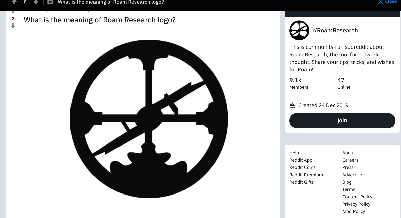
Task: Open the Reddit Gifts link
Action: [301, 182]
